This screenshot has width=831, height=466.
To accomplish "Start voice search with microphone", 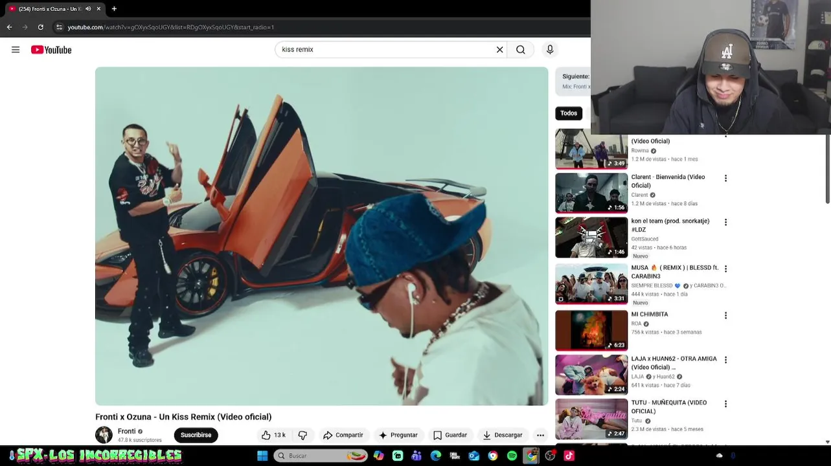I will coord(550,50).
